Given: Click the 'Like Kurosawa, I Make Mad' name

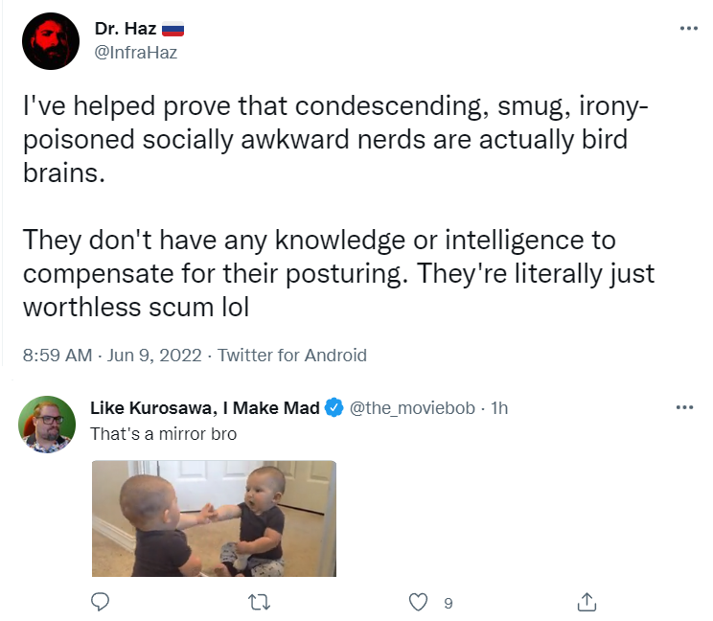Looking at the screenshot, I should click(205, 407).
